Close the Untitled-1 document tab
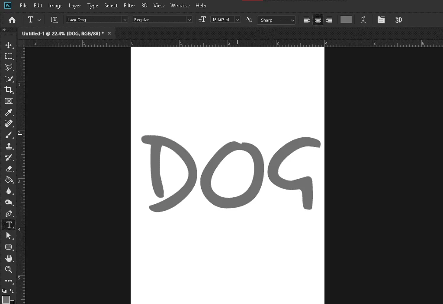The image size is (443, 304). (109, 33)
